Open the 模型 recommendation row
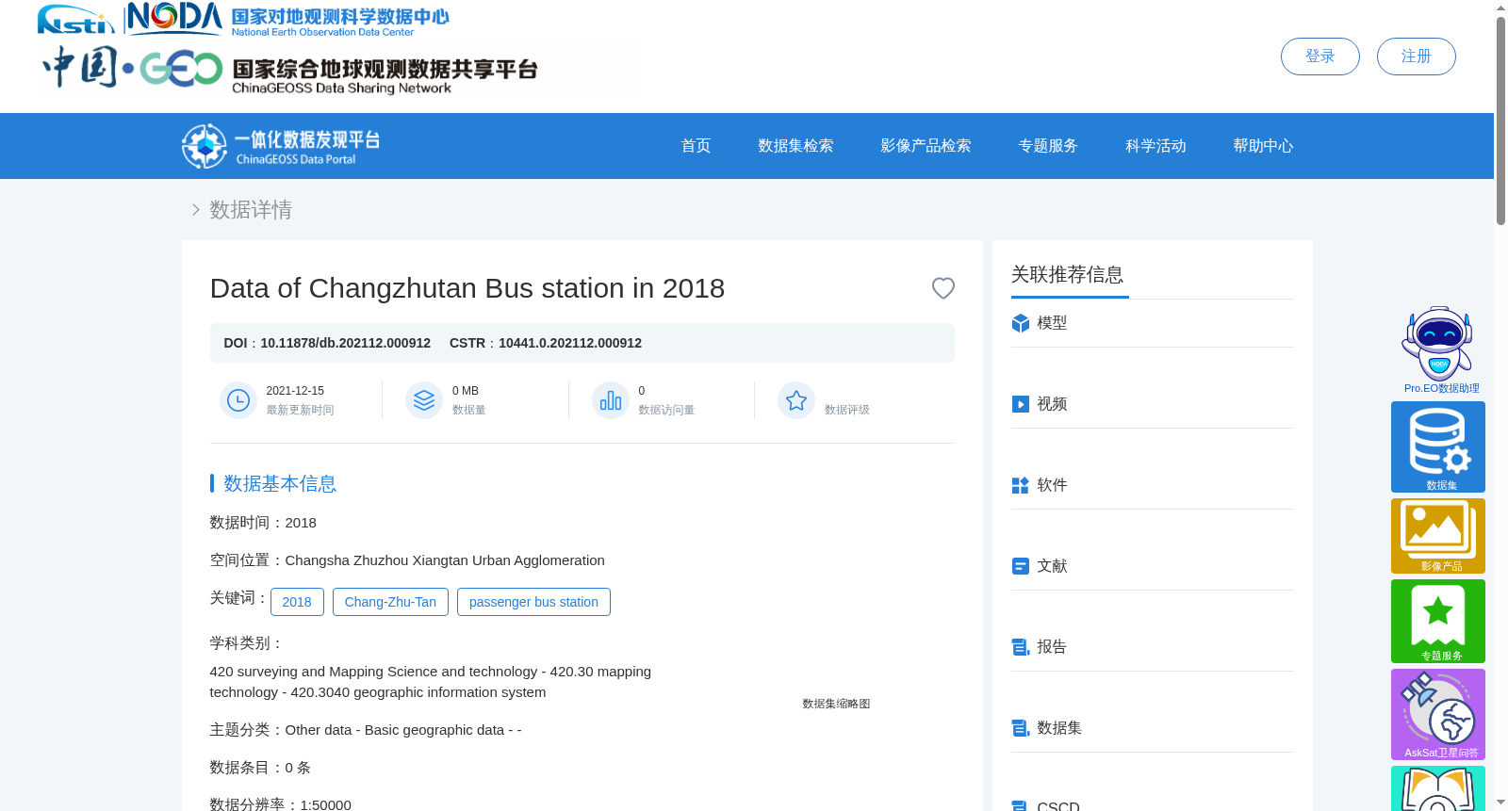1508x811 pixels. (1153, 323)
